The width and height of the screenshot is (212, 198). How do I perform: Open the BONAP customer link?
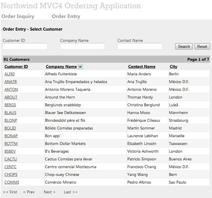click(x=11, y=136)
